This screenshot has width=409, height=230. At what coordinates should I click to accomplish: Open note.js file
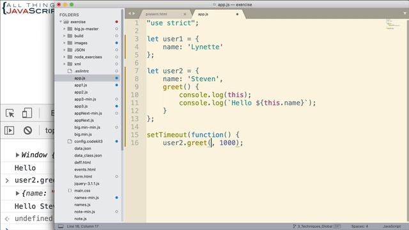click(x=81, y=218)
